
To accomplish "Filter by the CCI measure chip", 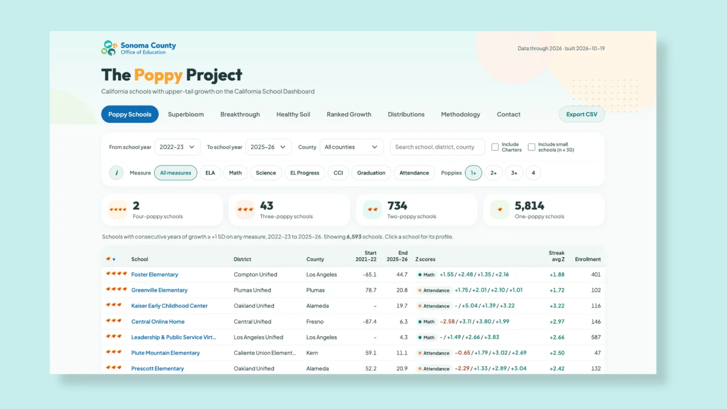I will click(338, 173).
